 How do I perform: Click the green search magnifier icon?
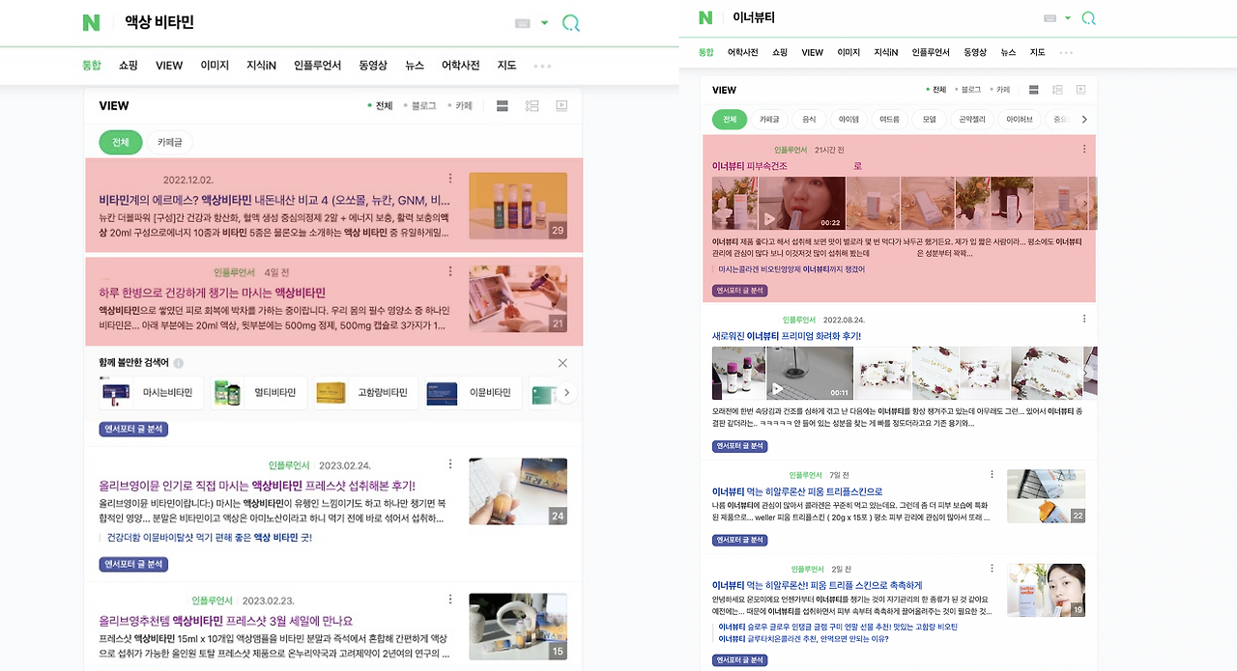point(571,23)
